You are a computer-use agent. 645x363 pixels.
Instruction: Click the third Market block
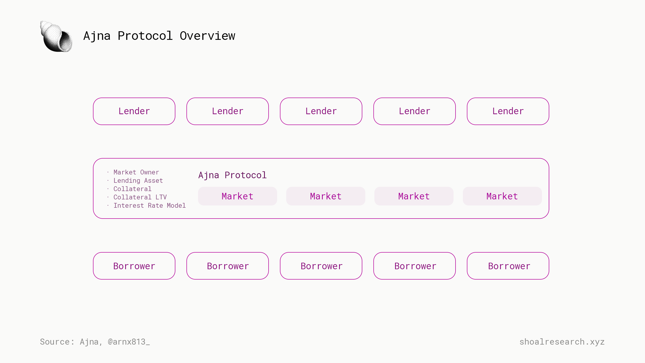pyautogui.click(x=414, y=196)
